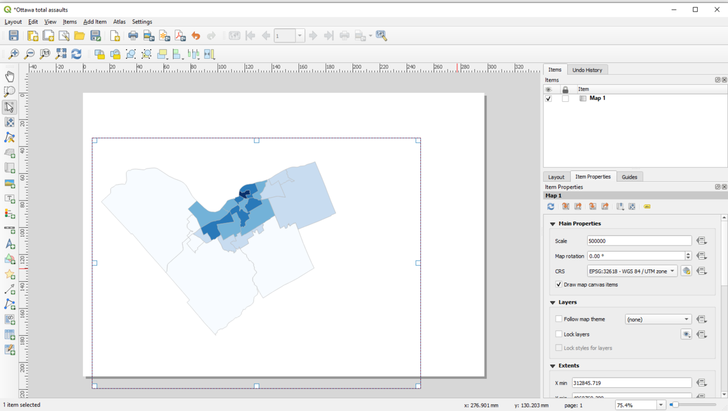728x411 pixels.
Task: Collapse the Main Properties section
Action: (552, 223)
